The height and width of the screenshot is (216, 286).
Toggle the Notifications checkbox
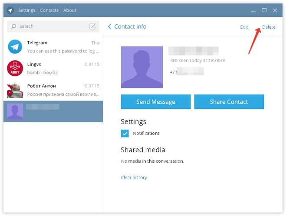pyautogui.click(x=125, y=134)
